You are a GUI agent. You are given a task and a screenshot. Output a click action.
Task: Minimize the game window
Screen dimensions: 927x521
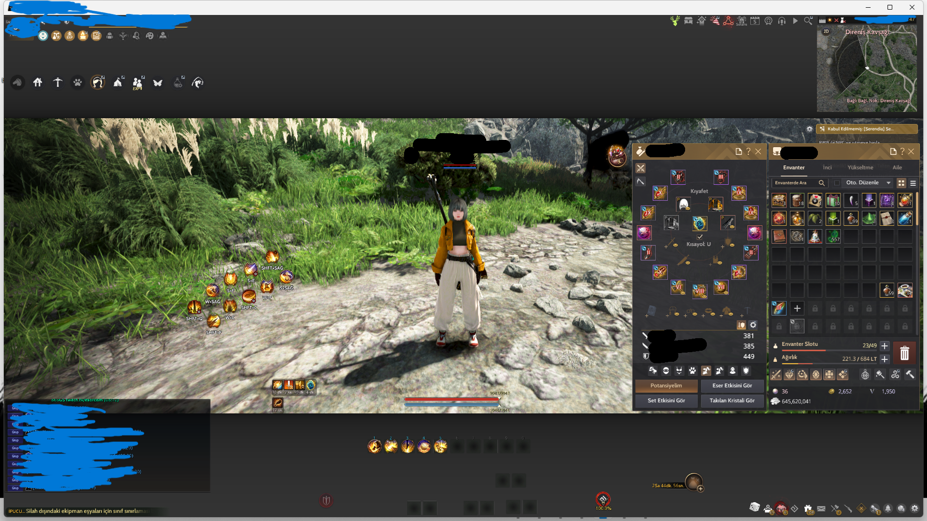click(x=868, y=7)
